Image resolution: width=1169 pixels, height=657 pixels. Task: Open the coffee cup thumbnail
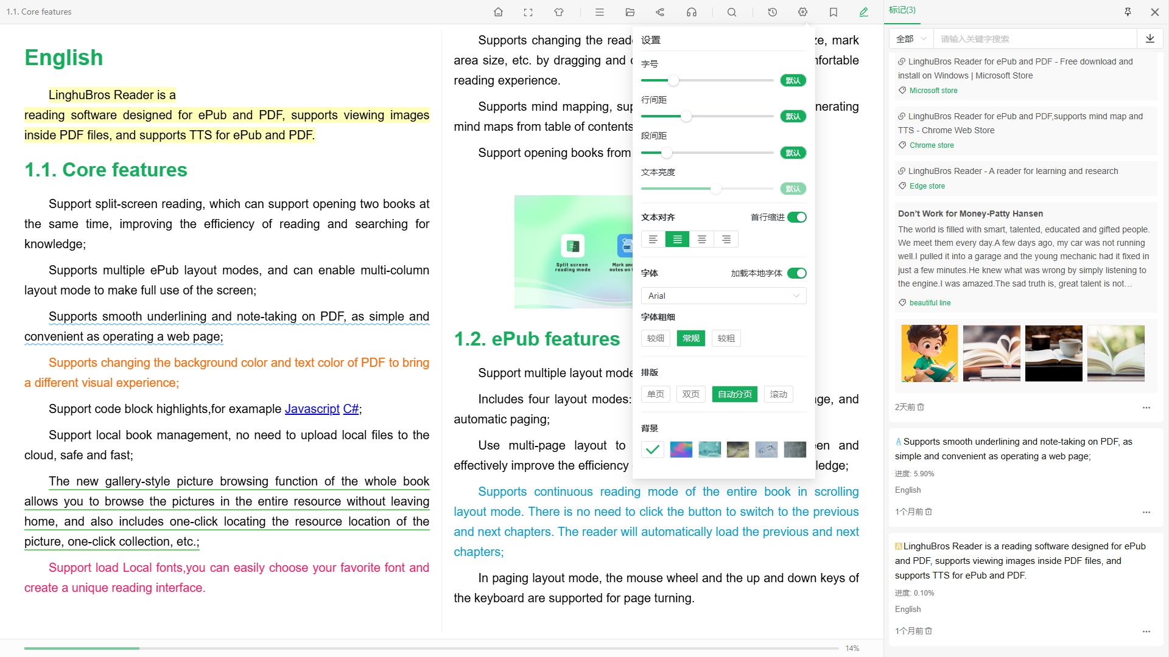pos(1054,353)
